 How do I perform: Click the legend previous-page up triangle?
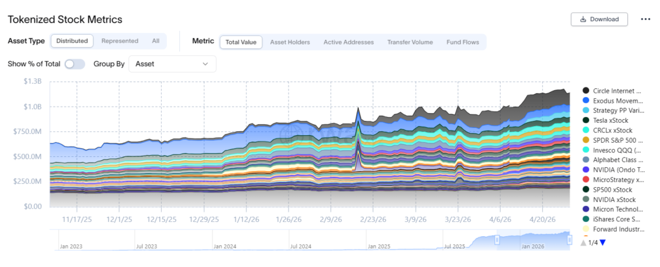tap(583, 243)
